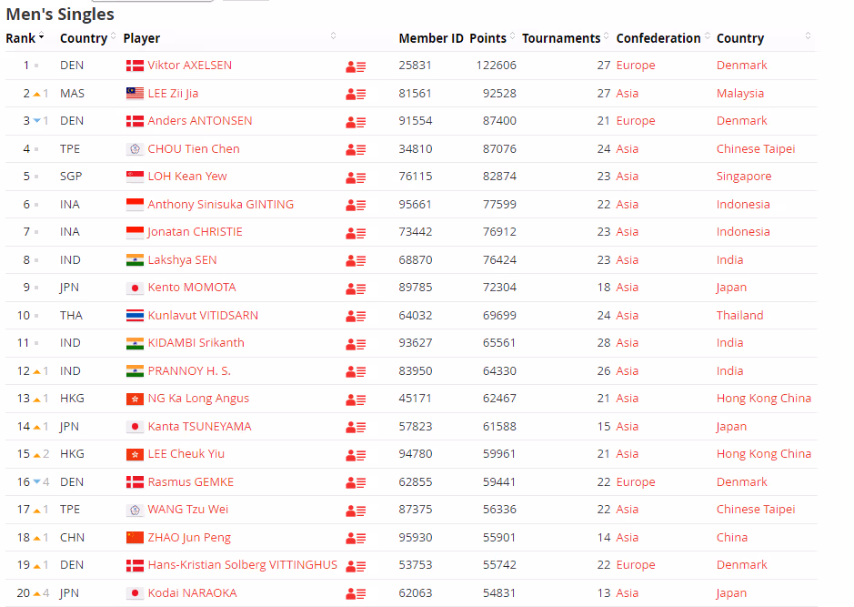The height and width of the screenshot is (607, 854).
Task: Click Singapore flag beside LOH Kean Yew
Action: point(135,177)
